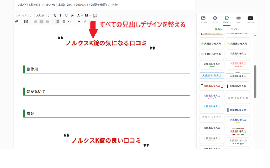Viewport: 270px width, 168px height.
Task: Open the テキスト sub-tab
Action: point(235,29)
